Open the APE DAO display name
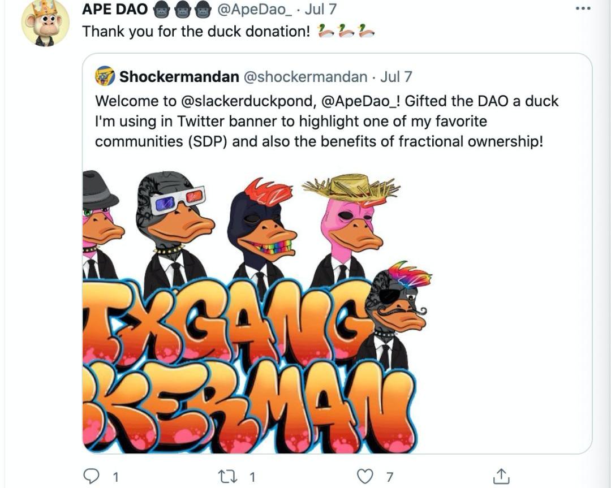The image size is (611, 488). (115, 9)
